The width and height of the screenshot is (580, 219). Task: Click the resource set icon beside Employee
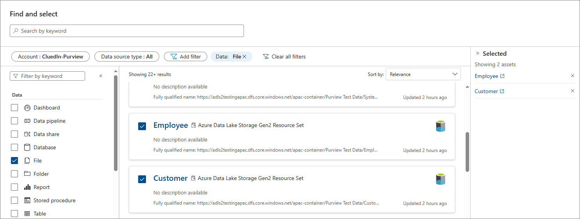tap(194, 125)
